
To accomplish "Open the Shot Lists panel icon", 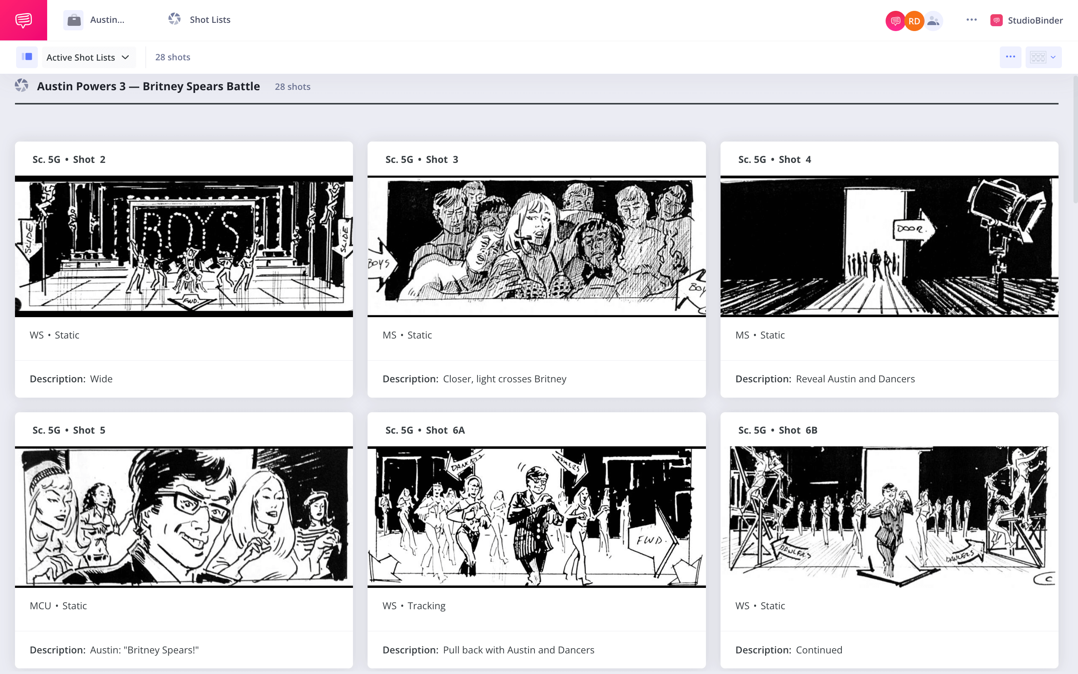I will pos(174,19).
